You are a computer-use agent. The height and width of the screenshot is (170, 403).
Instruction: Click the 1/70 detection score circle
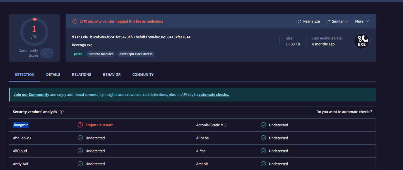point(34,32)
